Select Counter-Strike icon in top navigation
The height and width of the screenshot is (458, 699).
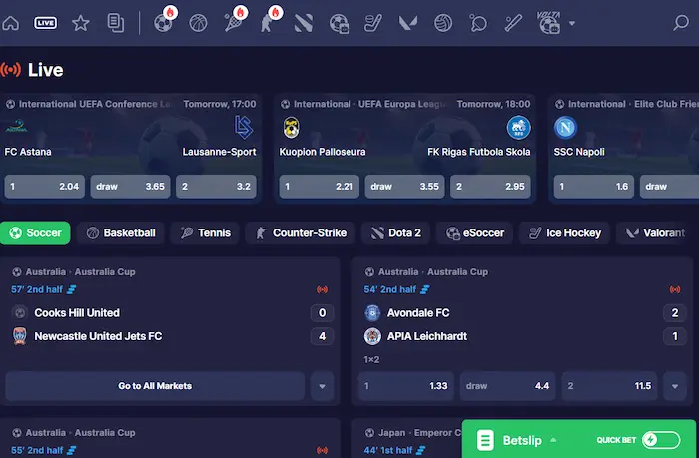268,23
